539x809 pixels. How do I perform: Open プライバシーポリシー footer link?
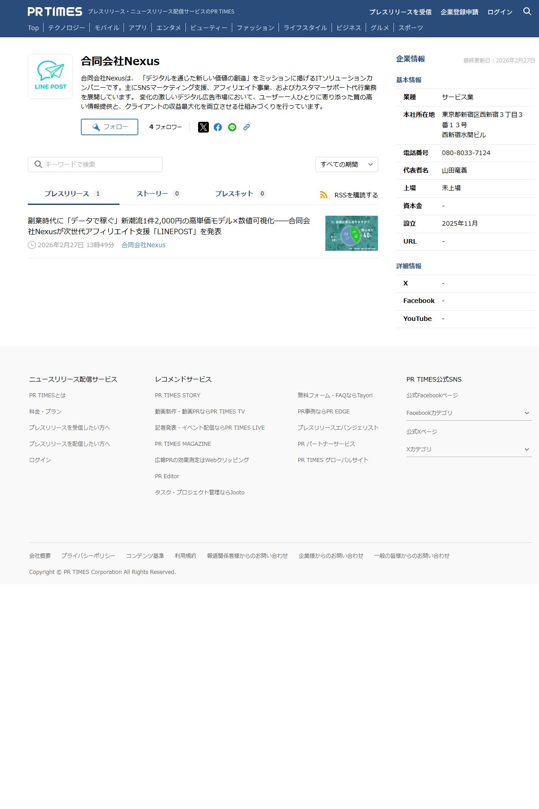tap(88, 556)
